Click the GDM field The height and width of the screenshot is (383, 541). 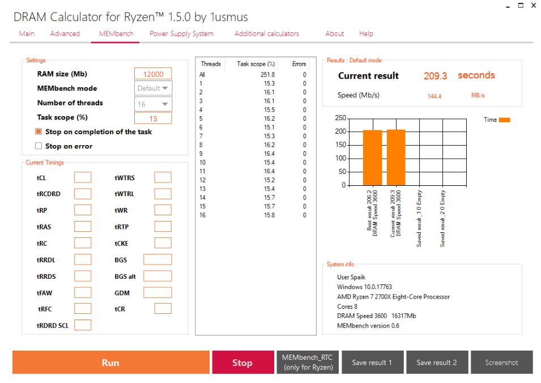[x=157, y=292]
